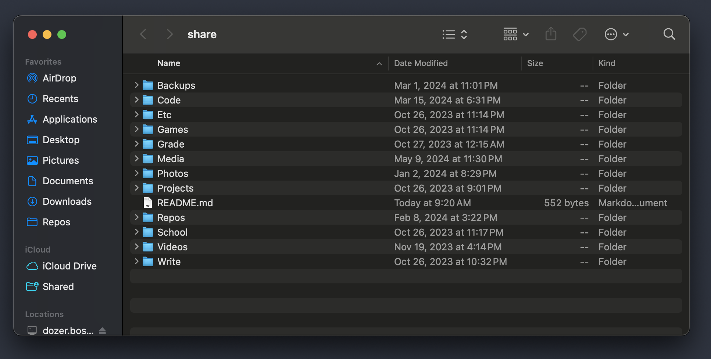Image resolution: width=711 pixels, height=359 pixels.
Task: Eject the dozer disk in Locations
Action: point(102,330)
